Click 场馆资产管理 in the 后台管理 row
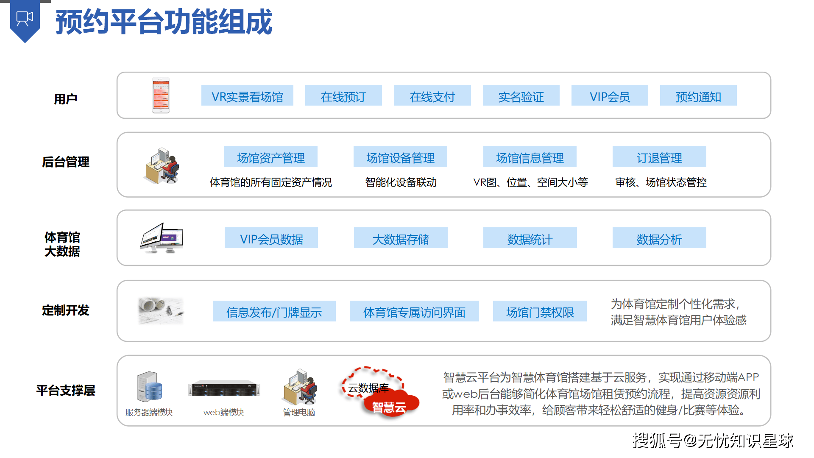 pos(271,156)
